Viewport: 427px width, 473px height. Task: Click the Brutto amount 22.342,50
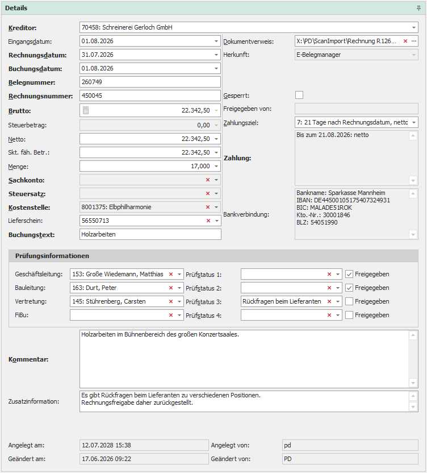coord(195,110)
